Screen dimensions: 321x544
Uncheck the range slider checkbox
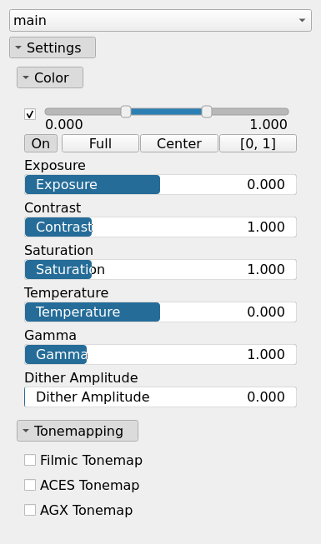(30, 114)
